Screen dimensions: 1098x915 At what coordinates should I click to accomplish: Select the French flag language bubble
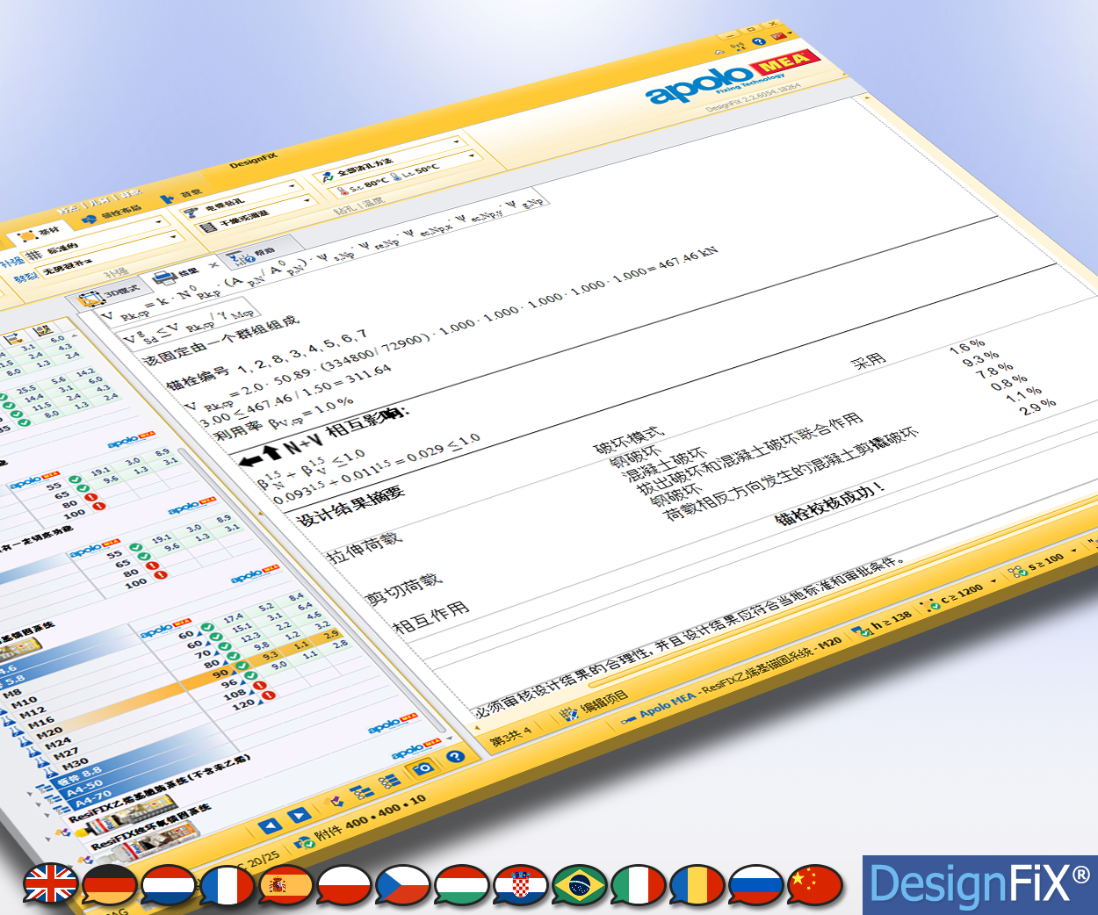click(x=228, y=885)
